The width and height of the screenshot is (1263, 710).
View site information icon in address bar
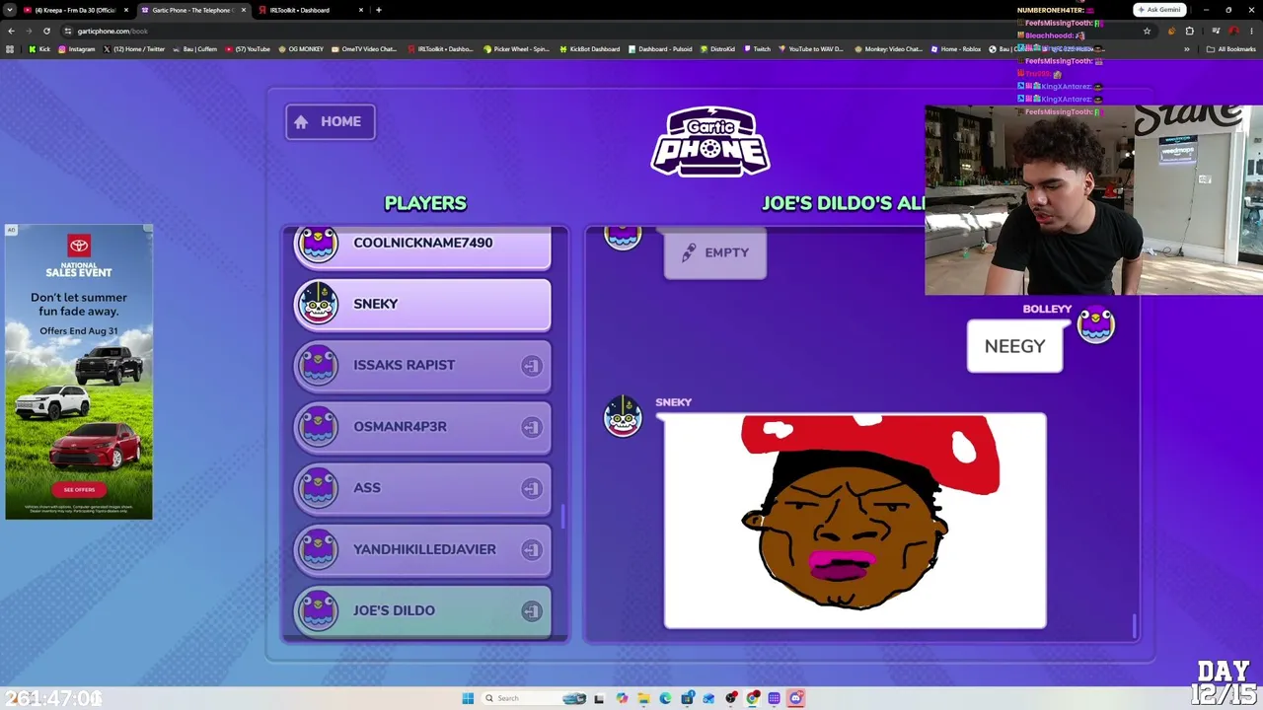click(x=68, y=31)
